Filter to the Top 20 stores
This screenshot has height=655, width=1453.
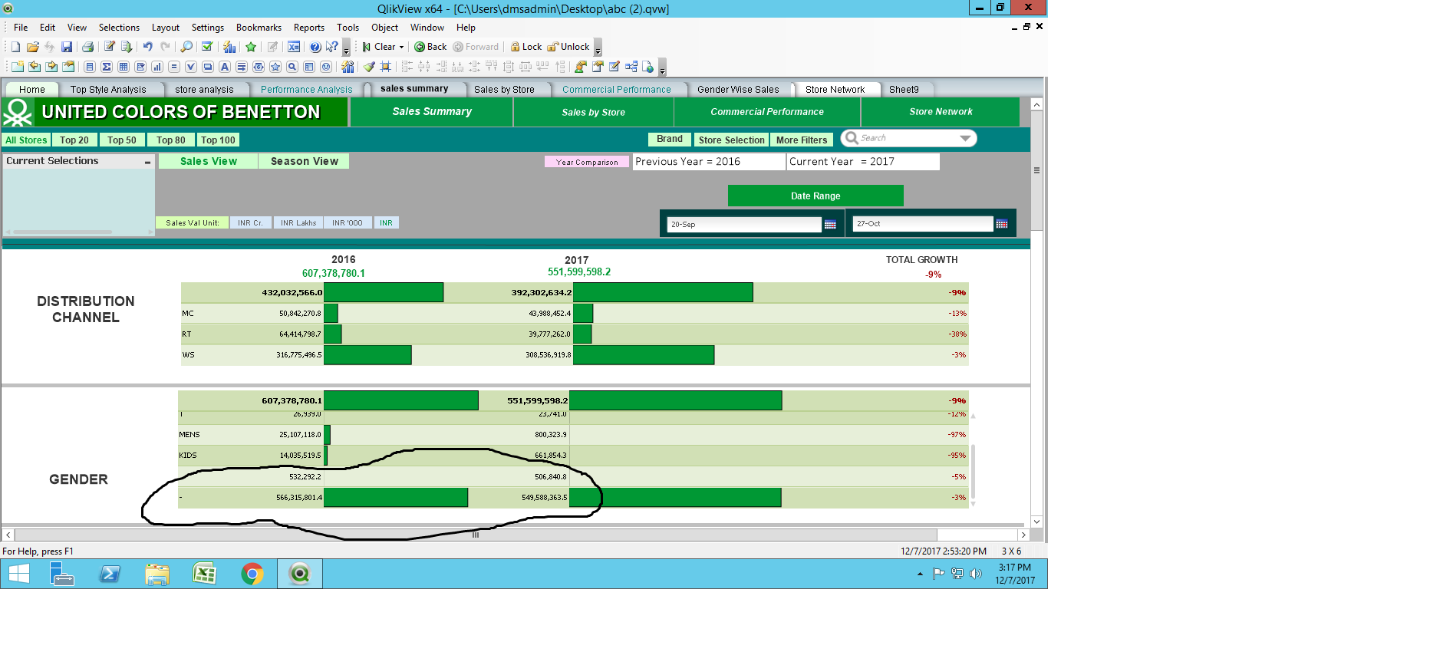[74, 140]
